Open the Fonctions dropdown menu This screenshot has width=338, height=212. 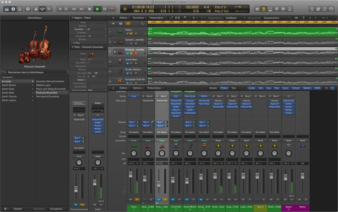139,18
